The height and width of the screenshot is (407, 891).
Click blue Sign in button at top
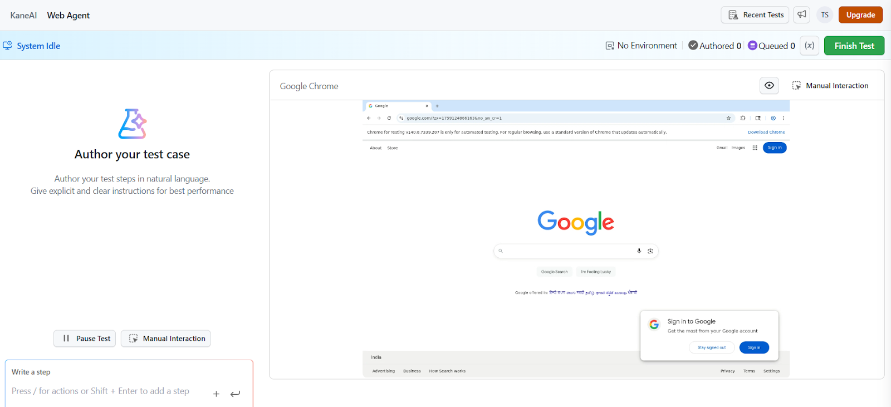click(x=775, y=148)
